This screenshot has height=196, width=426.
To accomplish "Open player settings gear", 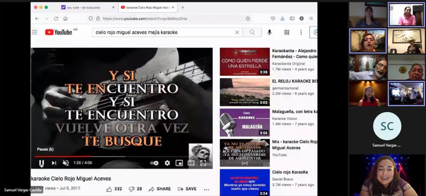I will pyautogui.click(x=167, y=163).
